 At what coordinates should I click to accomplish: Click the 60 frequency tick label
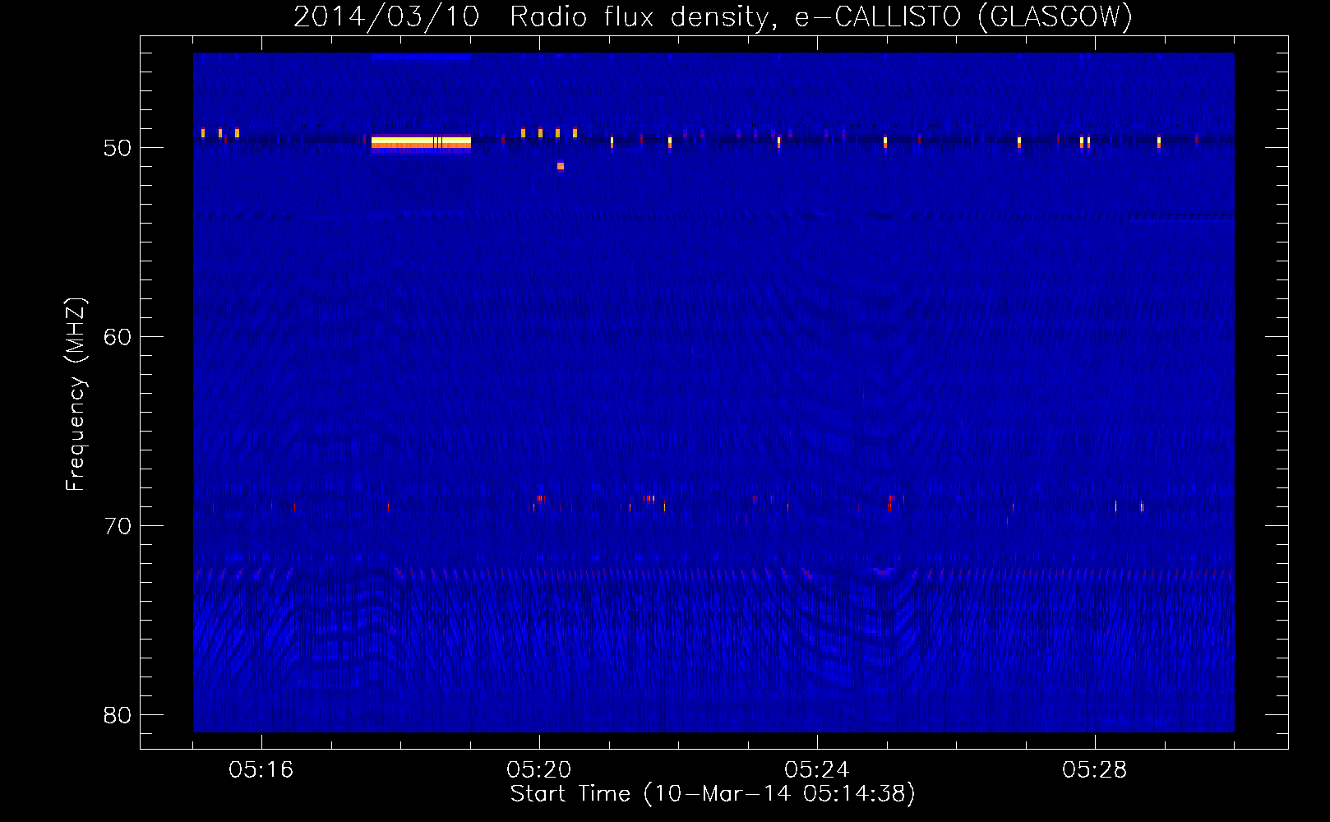[118, 337]
